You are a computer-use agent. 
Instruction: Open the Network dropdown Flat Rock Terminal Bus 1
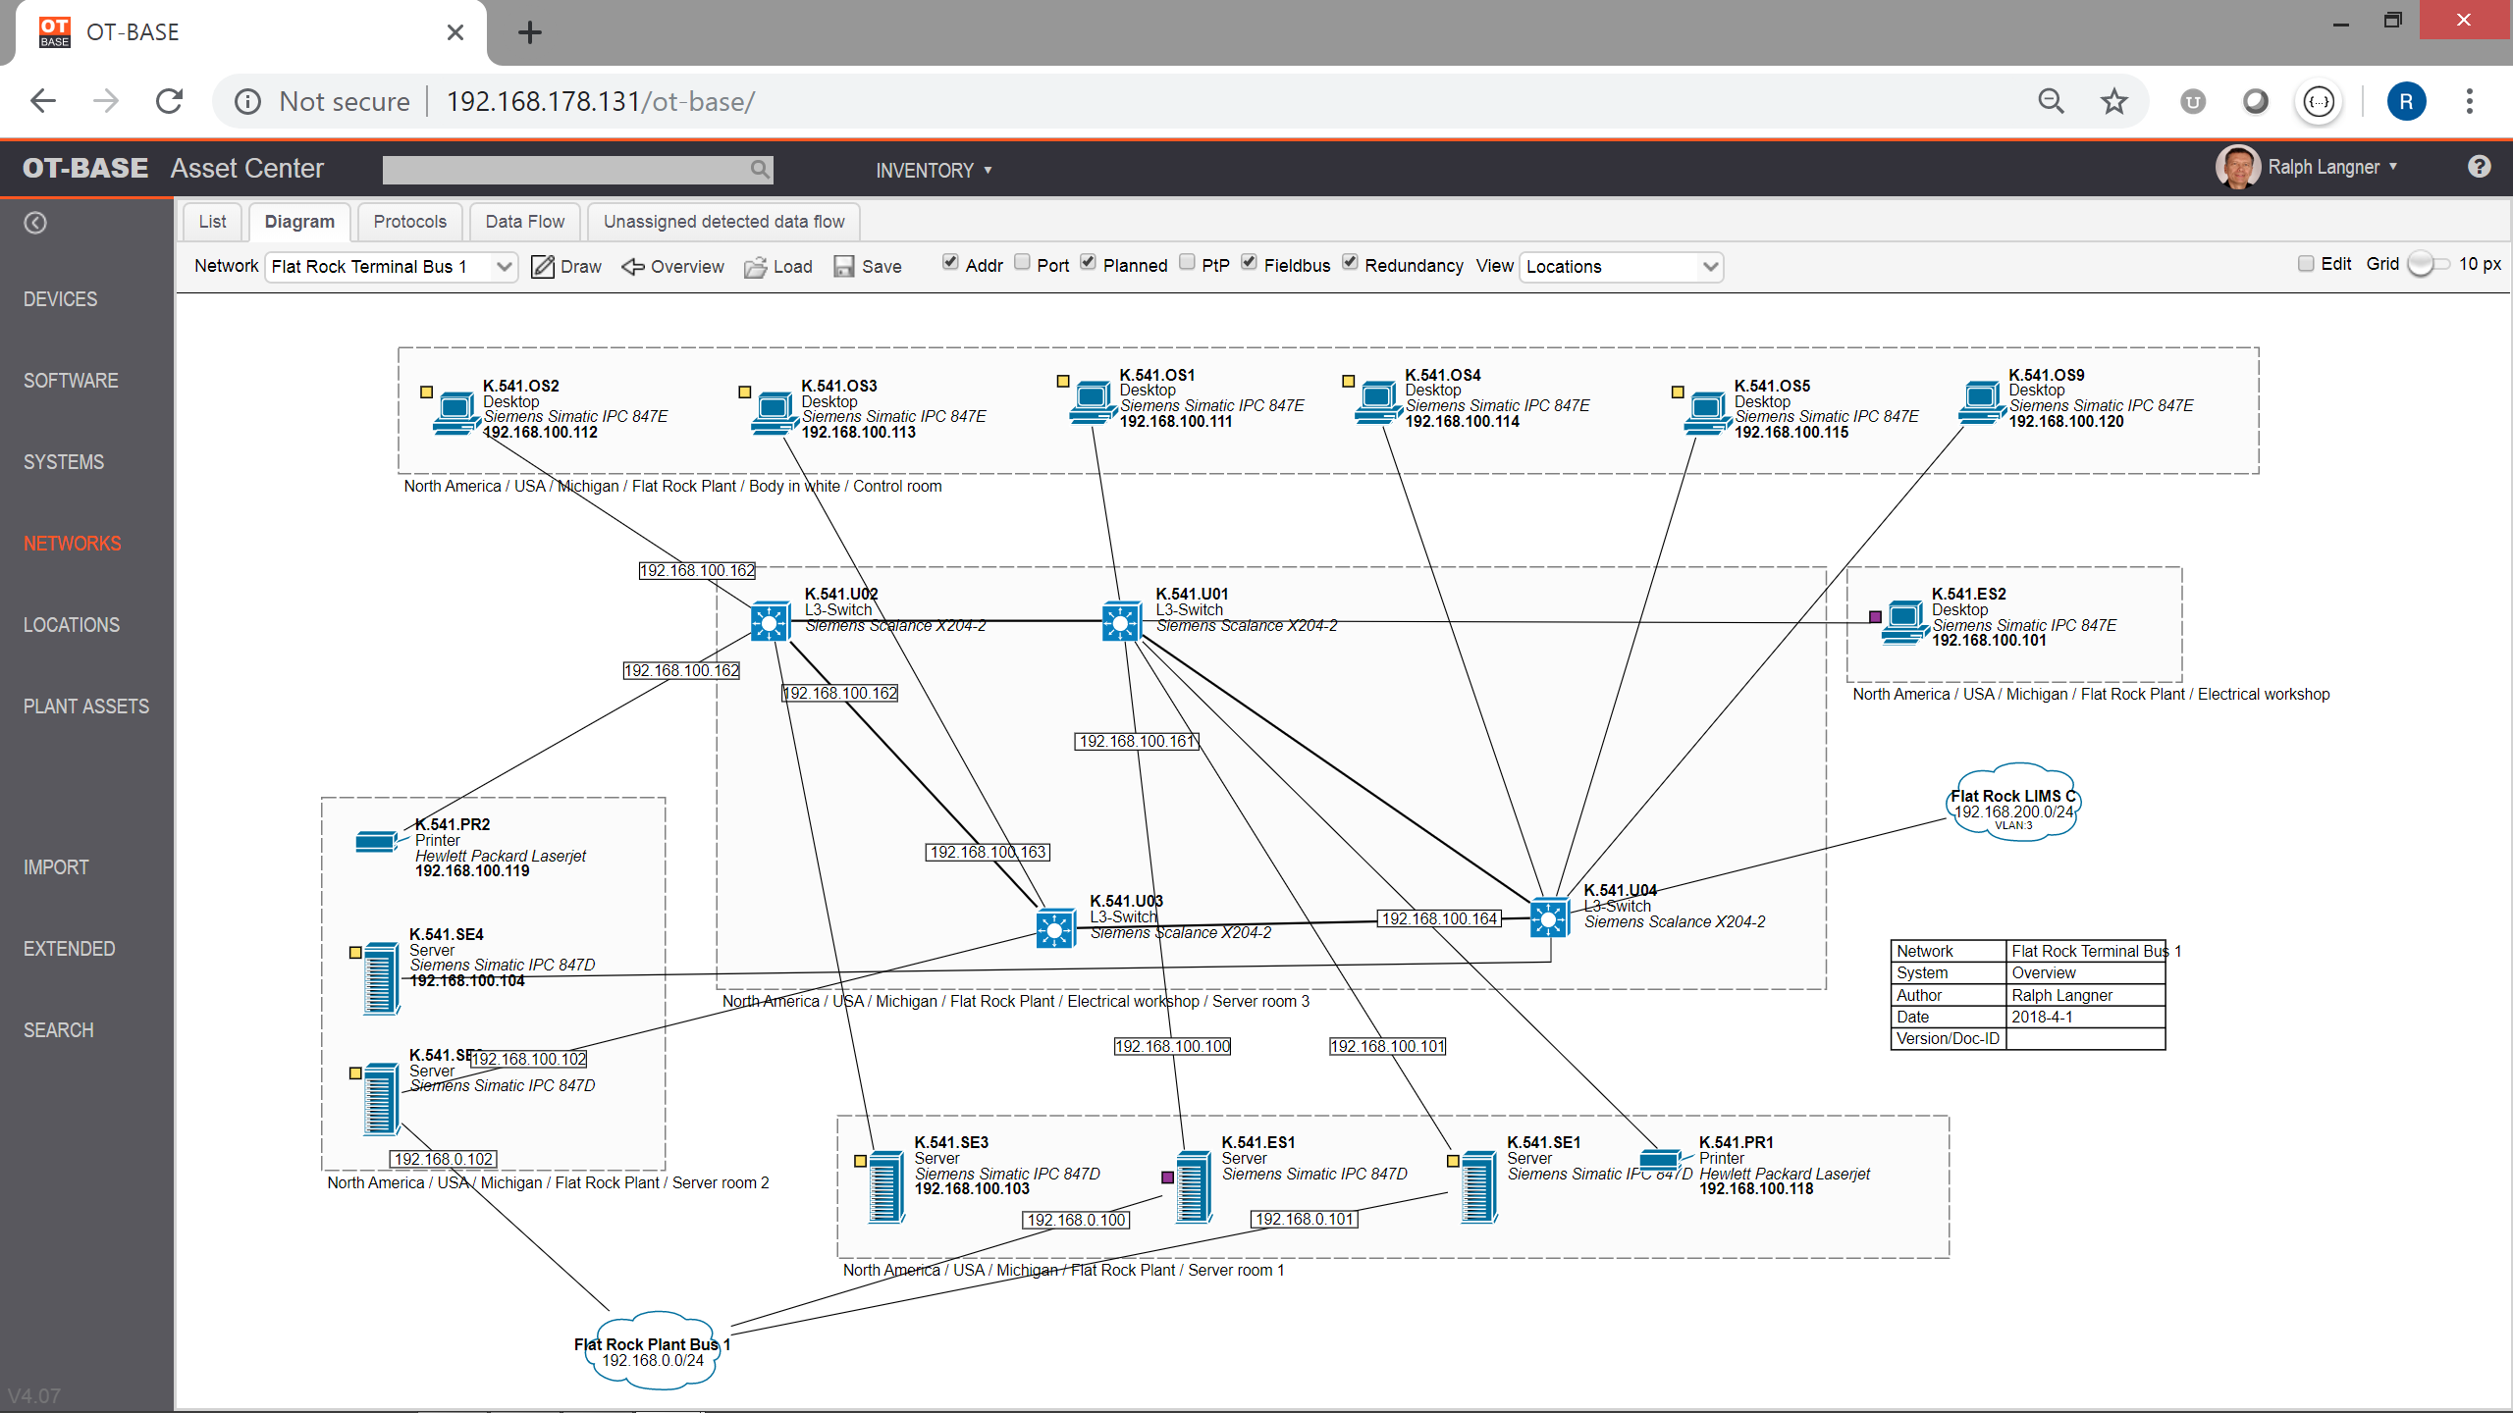pos(391,267)
